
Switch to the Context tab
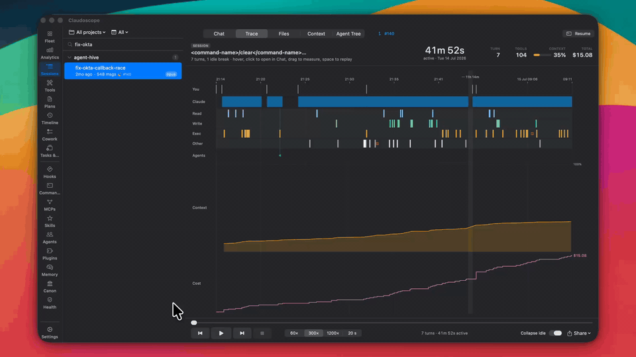point(316,34)
